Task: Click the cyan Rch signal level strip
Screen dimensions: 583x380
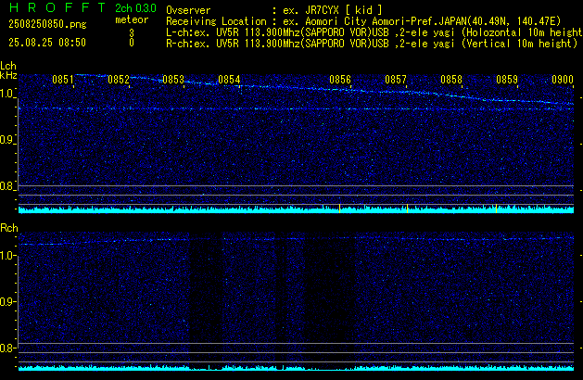Action: (x=296, y=368)
